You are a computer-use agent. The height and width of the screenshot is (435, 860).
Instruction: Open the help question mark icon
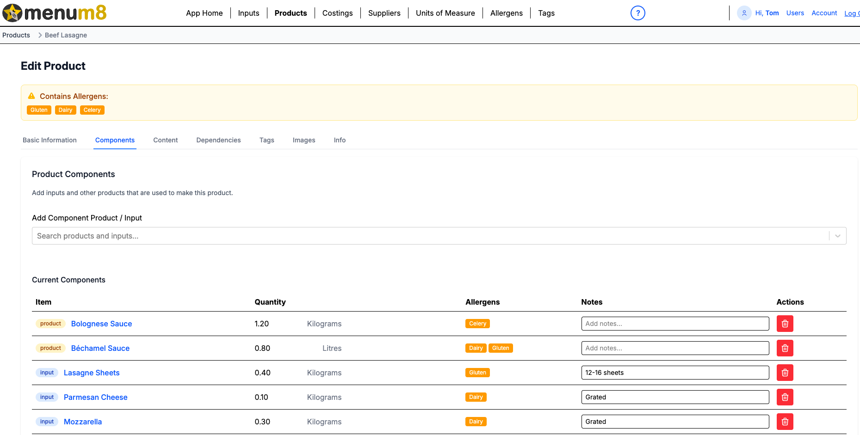coord(637,13)
